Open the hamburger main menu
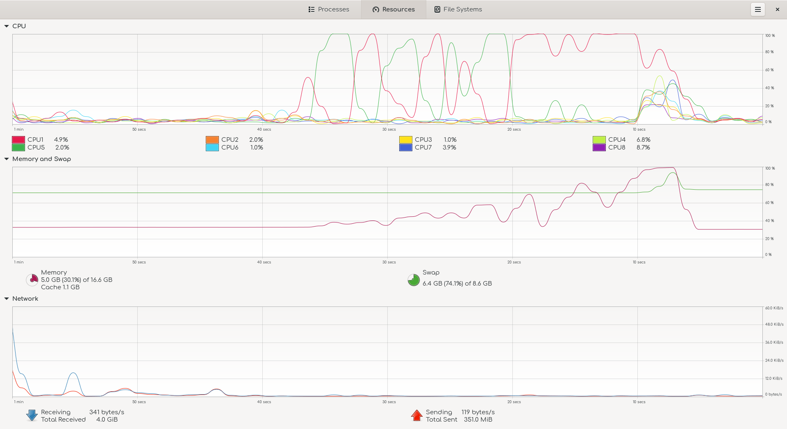Image resolution: width=787 pixels, height=429 pixels. point(758,9)
